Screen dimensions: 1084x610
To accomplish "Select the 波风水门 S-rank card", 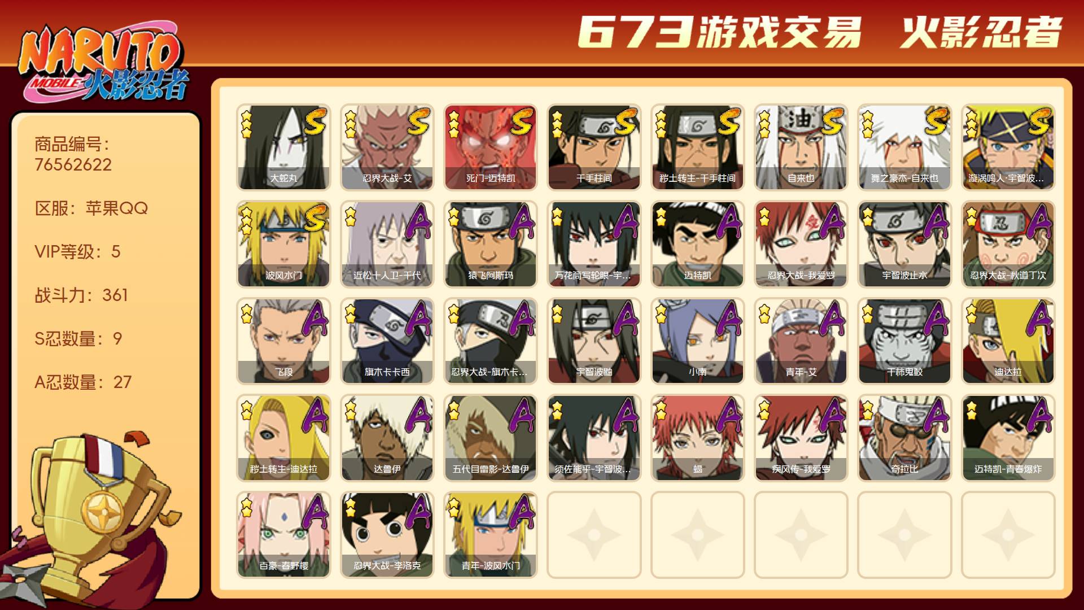I will pos(283,244).
